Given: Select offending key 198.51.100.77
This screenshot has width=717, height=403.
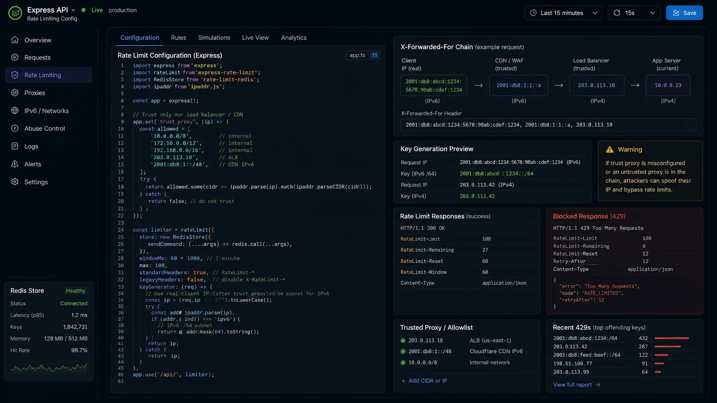Looking at the screenshot, I should (x=572, y=364).
